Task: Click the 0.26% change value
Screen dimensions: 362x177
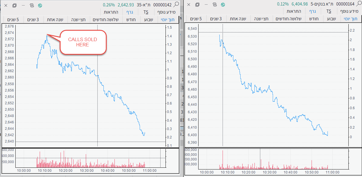Action: [x=109, y=5]
